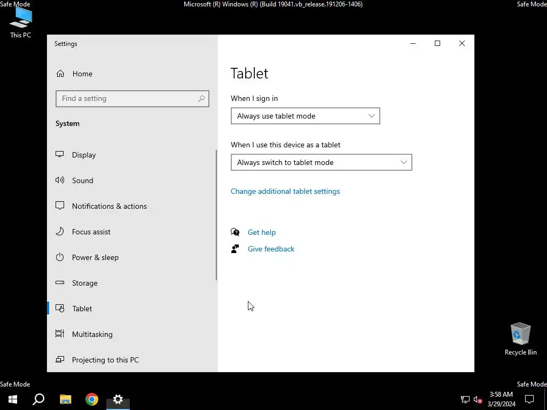This screenshot has height=410, width=547.
Task: Click the Notifications & actions message icon
Action: click(60, 206)
